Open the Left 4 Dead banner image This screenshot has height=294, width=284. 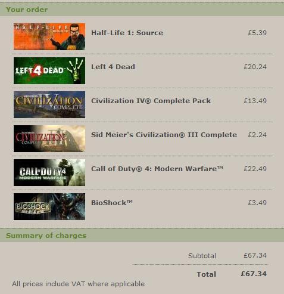49,70
